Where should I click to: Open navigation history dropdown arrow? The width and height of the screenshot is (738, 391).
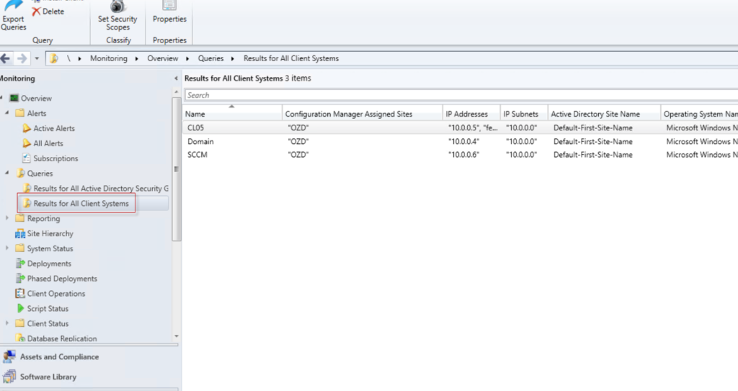[x=37, y=58]
